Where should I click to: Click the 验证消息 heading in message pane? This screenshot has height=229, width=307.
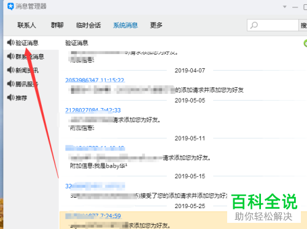[x=77, y=43]
